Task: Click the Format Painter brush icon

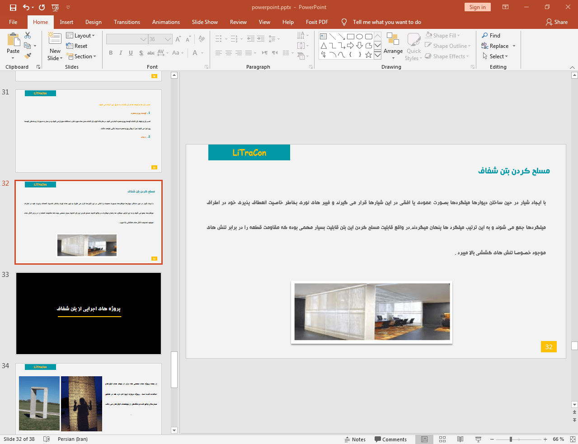Action: pos(28,56)
